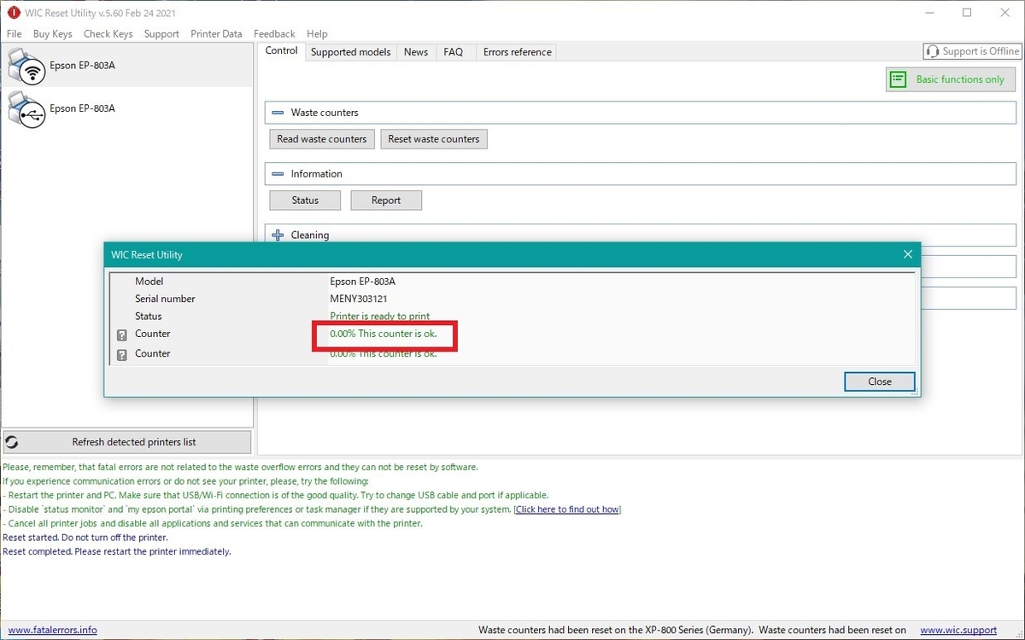Click the Support is Offline button
This screenshot has width=1025, height=640.
(x=972, y=51)
